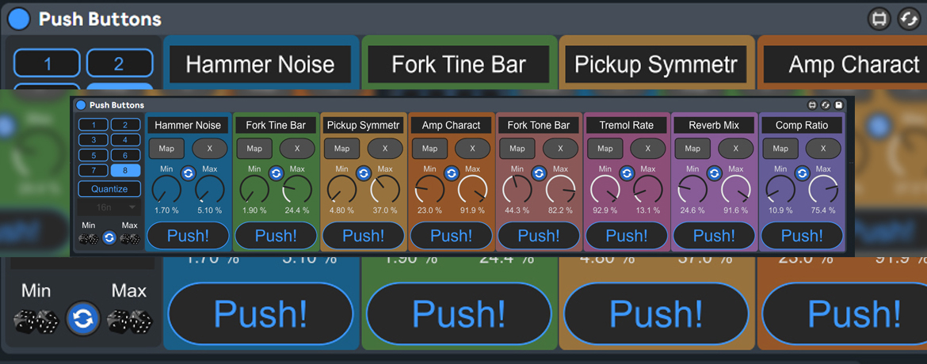Screen dimensions: 927x364
Task: Click the X unmap button under Reverb Mix
Action: click(735, 149)
